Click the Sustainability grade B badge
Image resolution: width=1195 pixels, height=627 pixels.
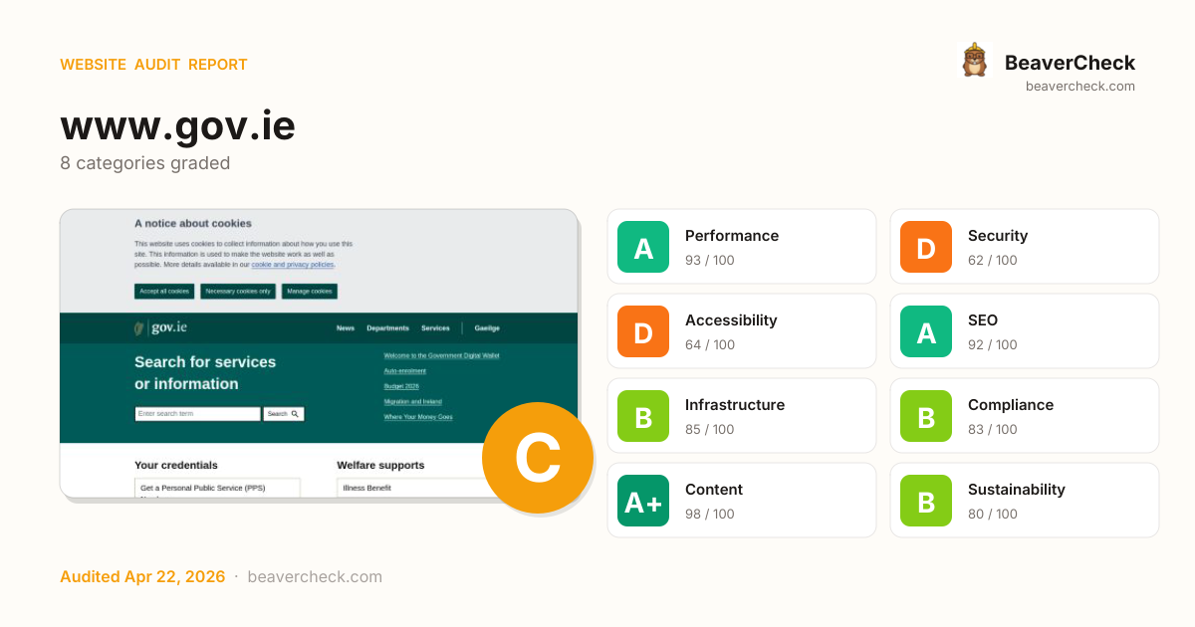[926, 501]
